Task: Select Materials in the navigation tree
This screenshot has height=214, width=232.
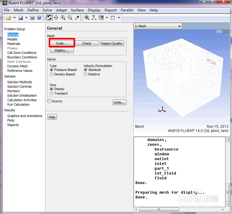Action: coord(14,44)
